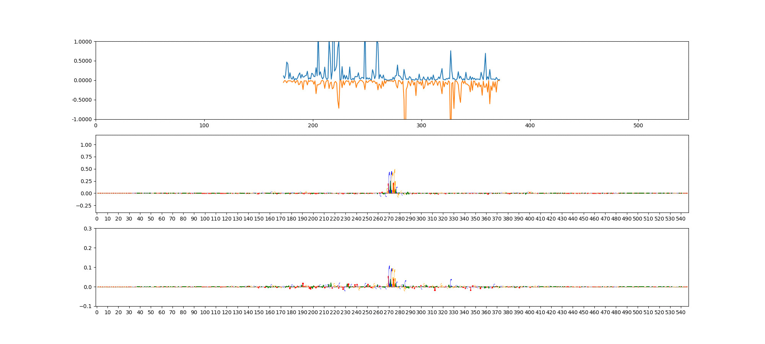Viewport: 765px width, 344px height.
Task: Click x-axis tick label 100 in top plot
Action: click(204, 125)
